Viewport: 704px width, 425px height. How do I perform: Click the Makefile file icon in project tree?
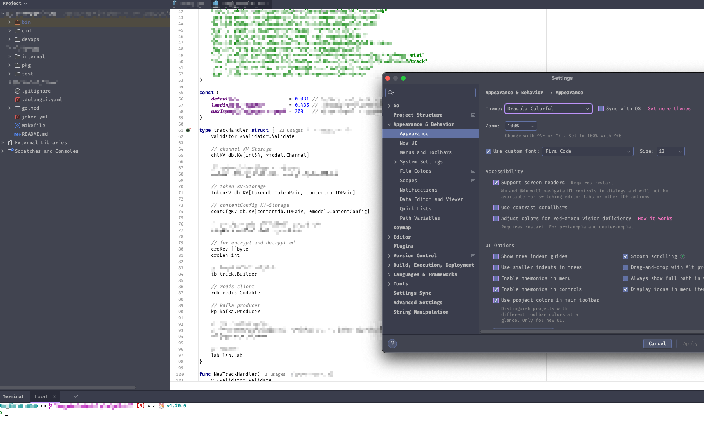[x=17, y=125]
